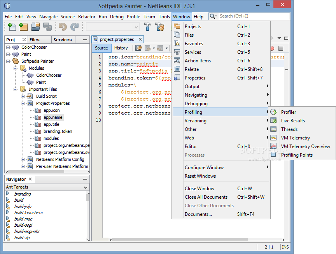Select Editor menu entry
Screen dimensions: 336x254
(221, 146)
